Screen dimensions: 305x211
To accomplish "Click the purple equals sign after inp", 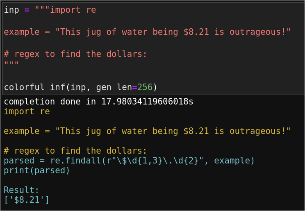I will (x=27, y=10).
